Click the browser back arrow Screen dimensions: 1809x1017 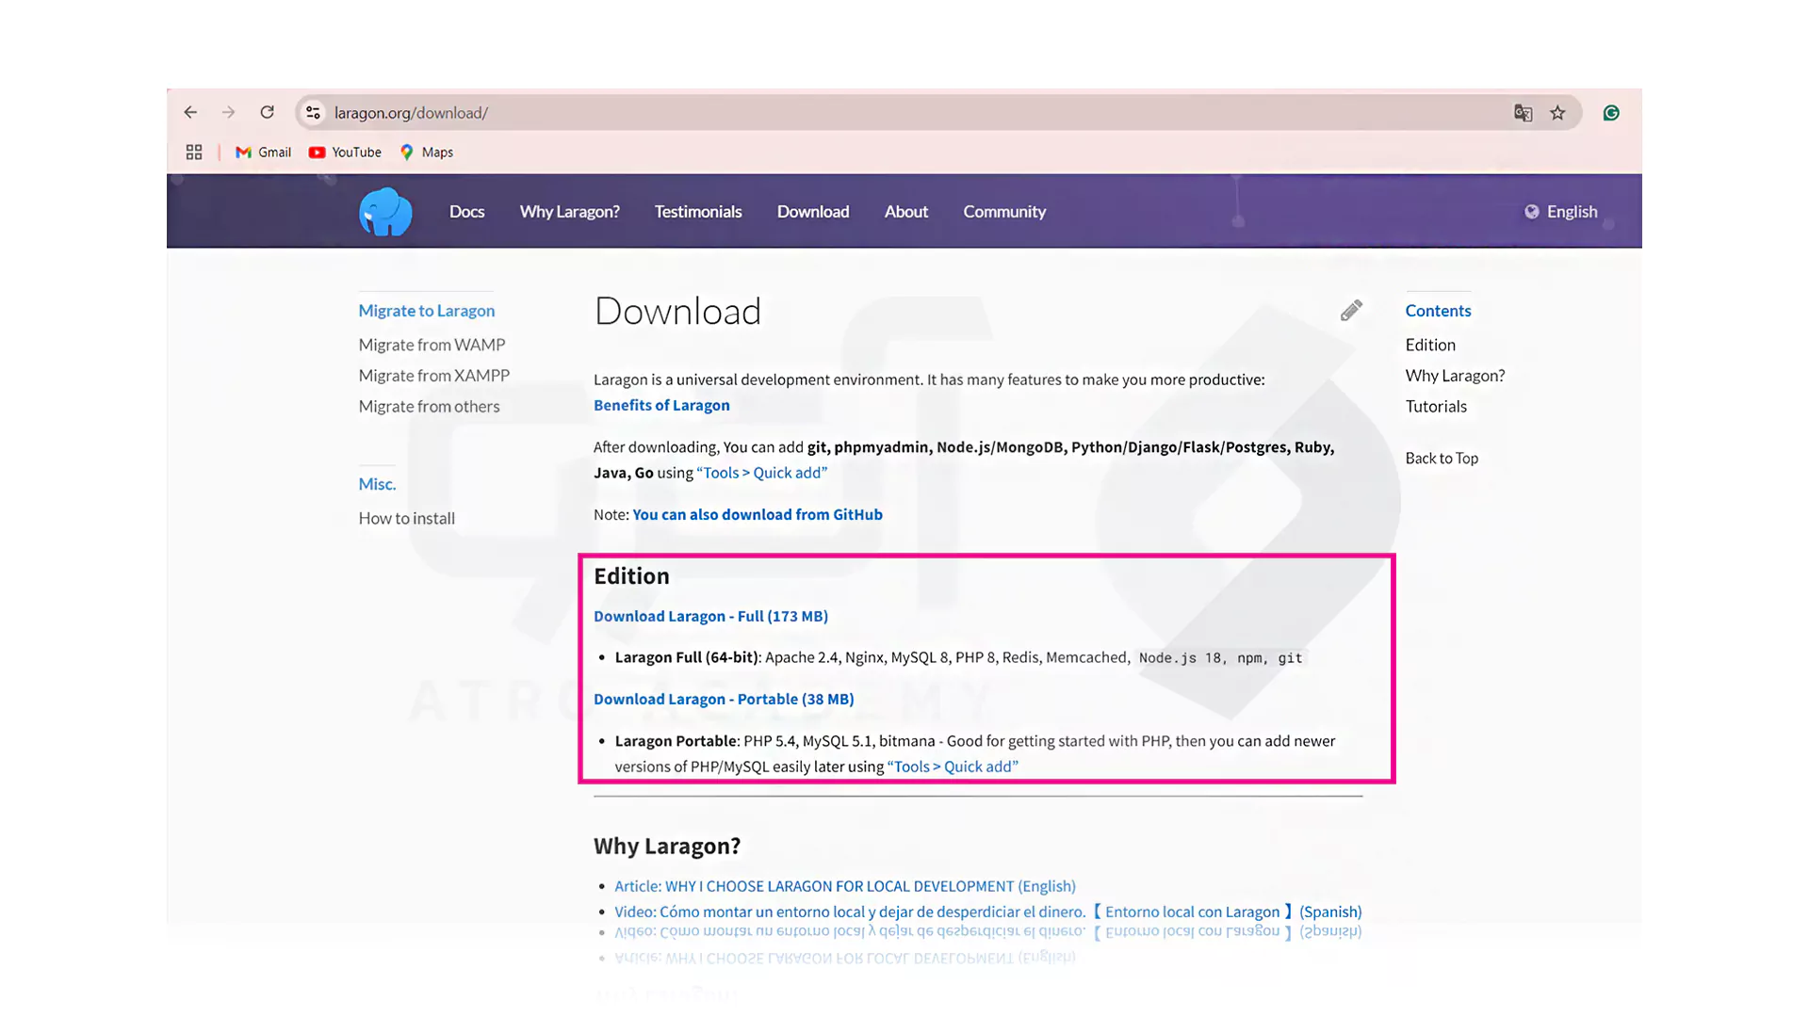point(190,113)
